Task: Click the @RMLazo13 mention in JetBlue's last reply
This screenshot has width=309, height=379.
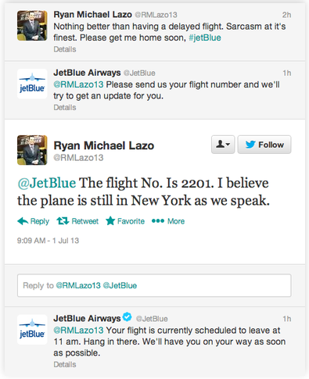Action: (78, 331)
